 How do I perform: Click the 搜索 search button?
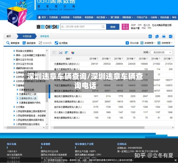tap(113, 27)
